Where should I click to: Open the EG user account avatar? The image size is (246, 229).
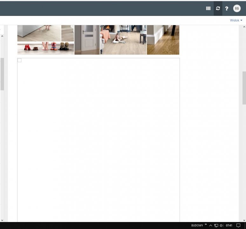237,8
